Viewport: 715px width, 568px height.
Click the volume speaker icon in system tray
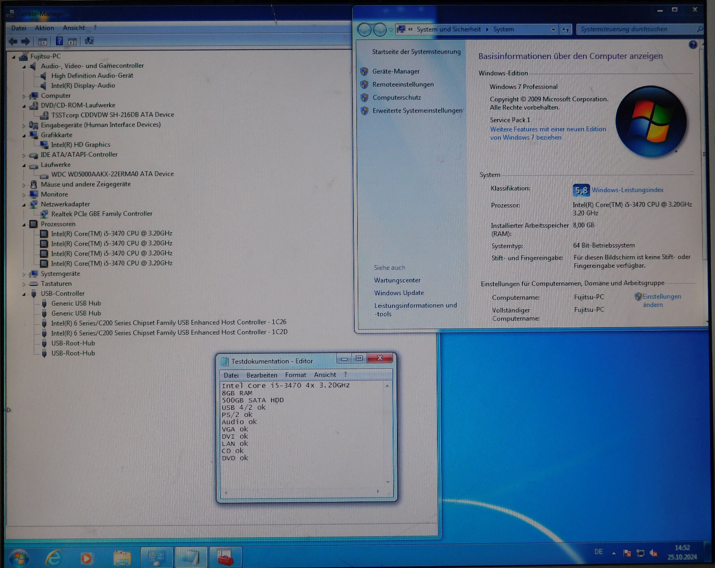click(653, 553)
